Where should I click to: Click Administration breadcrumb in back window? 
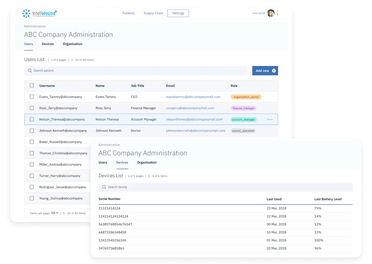point(35,26)
